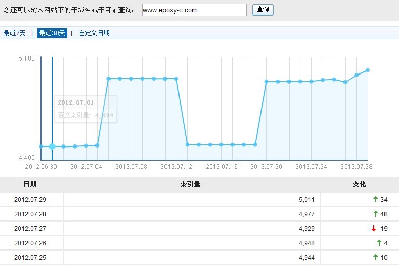Click the 5,100 y-axis label
Viewport: 399px width, 265px height.
click(26, 58)
